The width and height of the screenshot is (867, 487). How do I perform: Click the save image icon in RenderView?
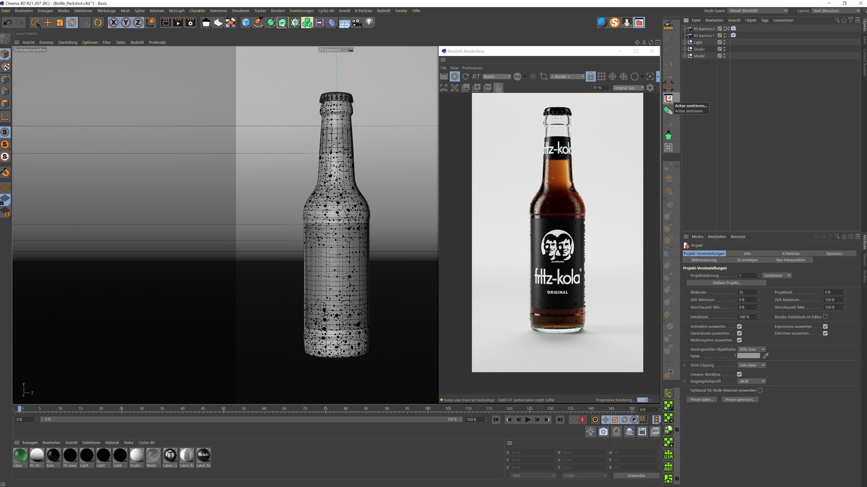[466, 88]
